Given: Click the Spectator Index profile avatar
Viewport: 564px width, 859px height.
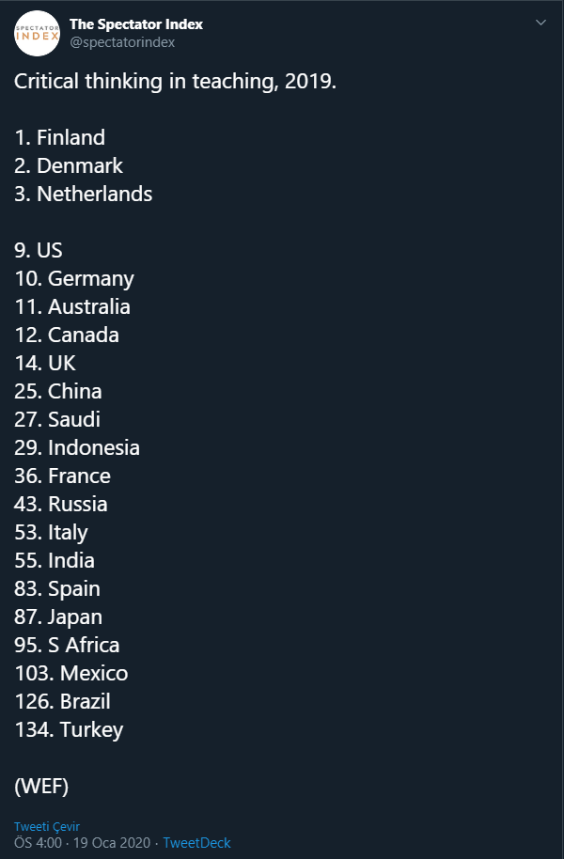Looking at the screenshot, I should point(37,33).
